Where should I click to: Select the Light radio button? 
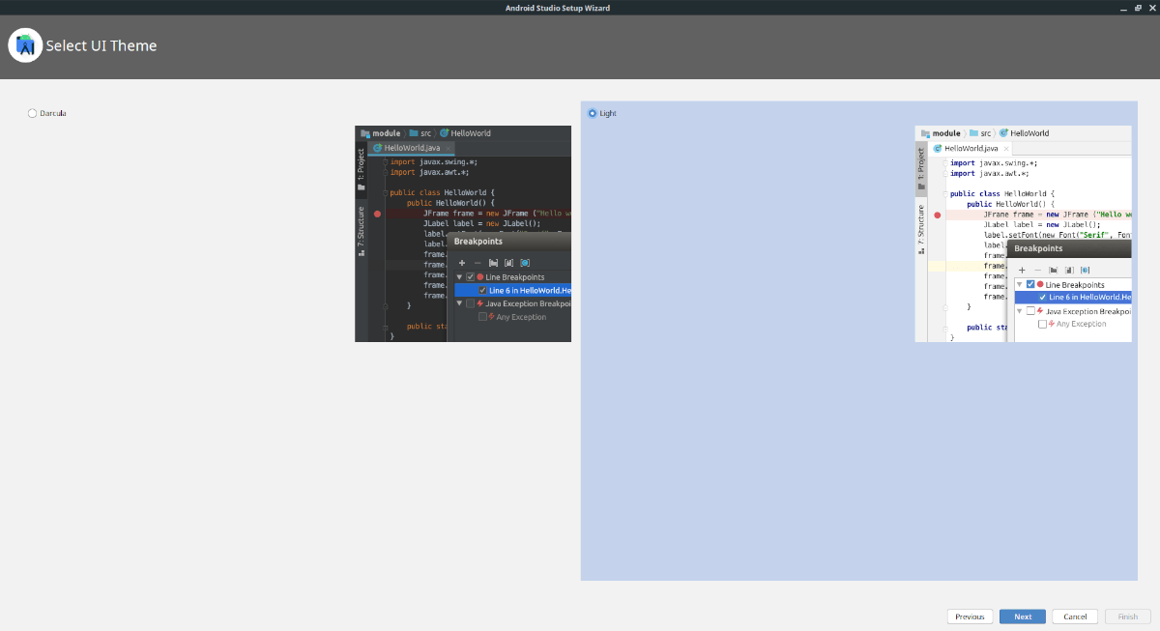593,113
